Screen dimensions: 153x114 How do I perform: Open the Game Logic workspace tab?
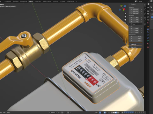click(38, 2)
